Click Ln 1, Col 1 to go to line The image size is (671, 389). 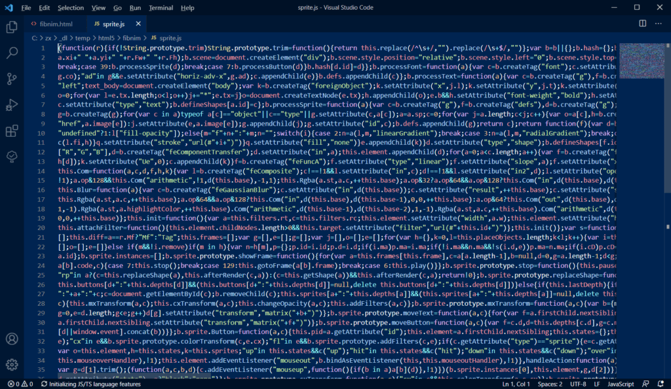pyautogui.click(x=516, y=384)
